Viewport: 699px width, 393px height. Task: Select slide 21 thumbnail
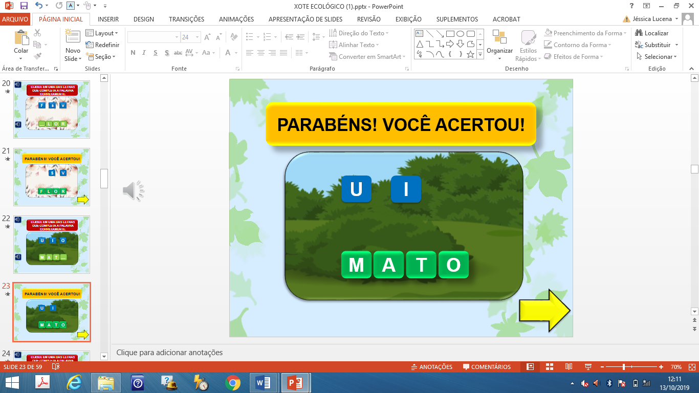coord(52,177)
